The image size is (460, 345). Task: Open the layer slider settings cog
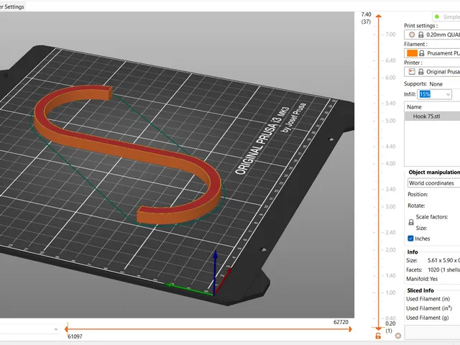pyautogui.click(x=398, y=336)
